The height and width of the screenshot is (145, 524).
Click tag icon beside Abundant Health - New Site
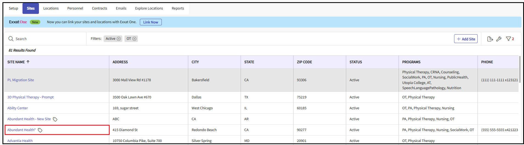pyautogui.click(x=55, y=119)
